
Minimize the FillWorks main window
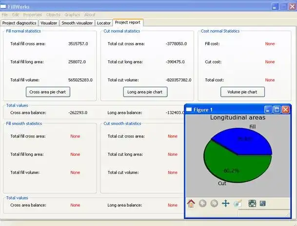pyautogui.click(x=275, y=7)
